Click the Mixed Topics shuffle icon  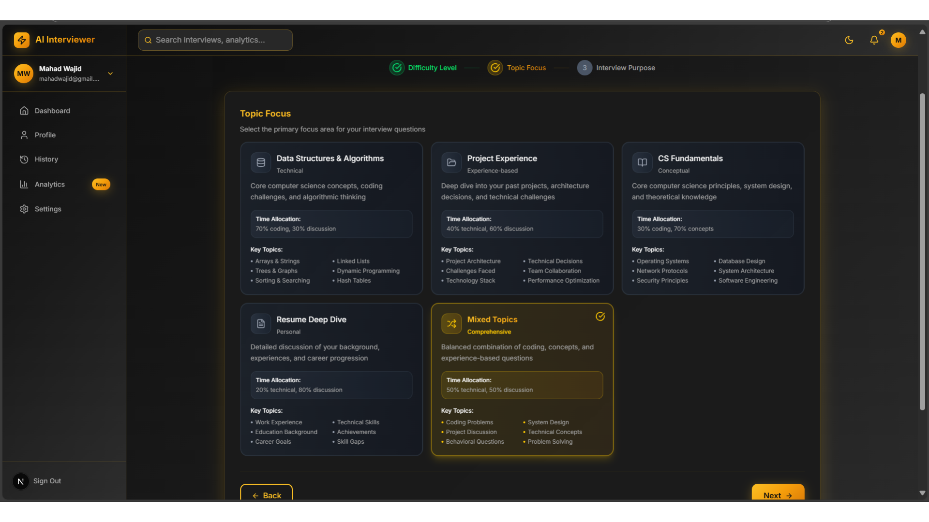(451, 324)
